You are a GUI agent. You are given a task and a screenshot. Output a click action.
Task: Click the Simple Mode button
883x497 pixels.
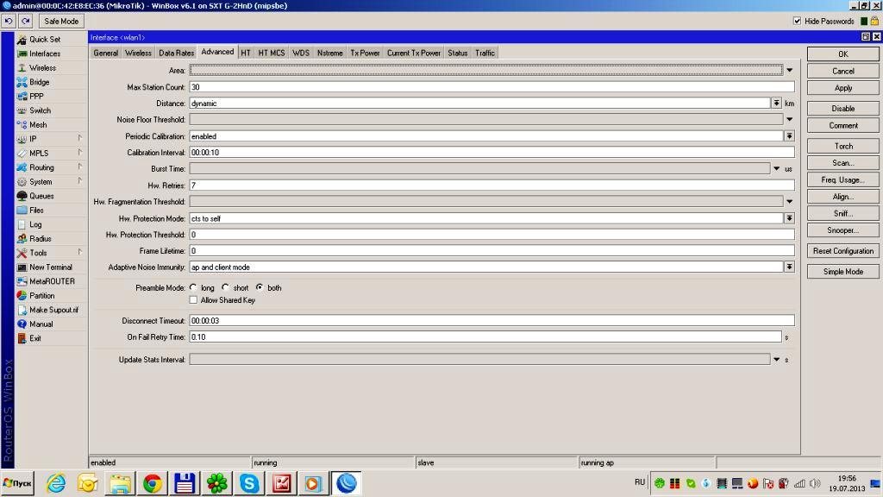[843, 272]
